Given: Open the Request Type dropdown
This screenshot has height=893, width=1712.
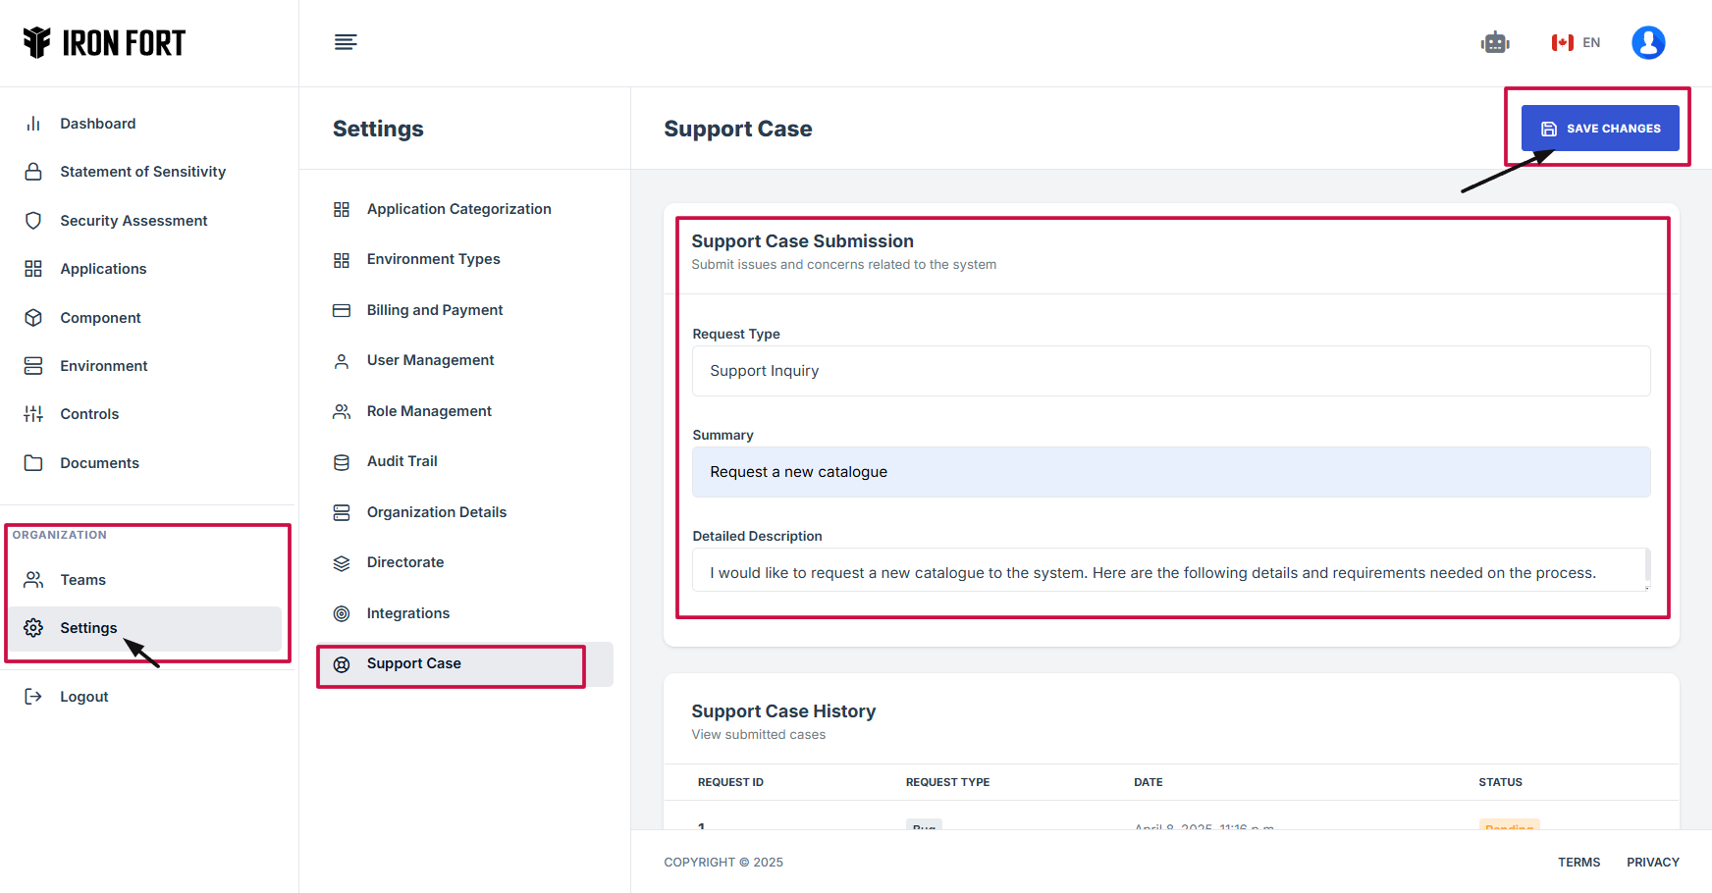Looking at the screenshot, I should (1170, 371).
